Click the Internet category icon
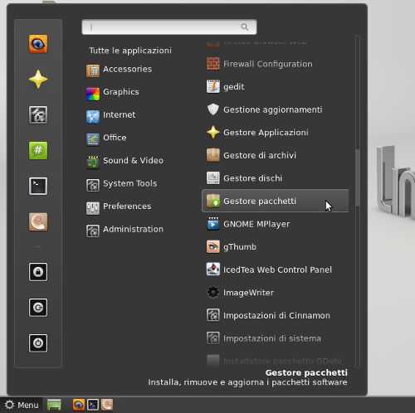Screen dimensions: 415x413 (x=93, y=116)
